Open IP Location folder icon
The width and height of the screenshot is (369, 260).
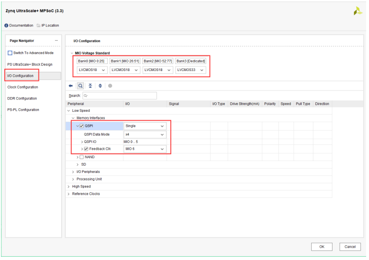[38, 26]
